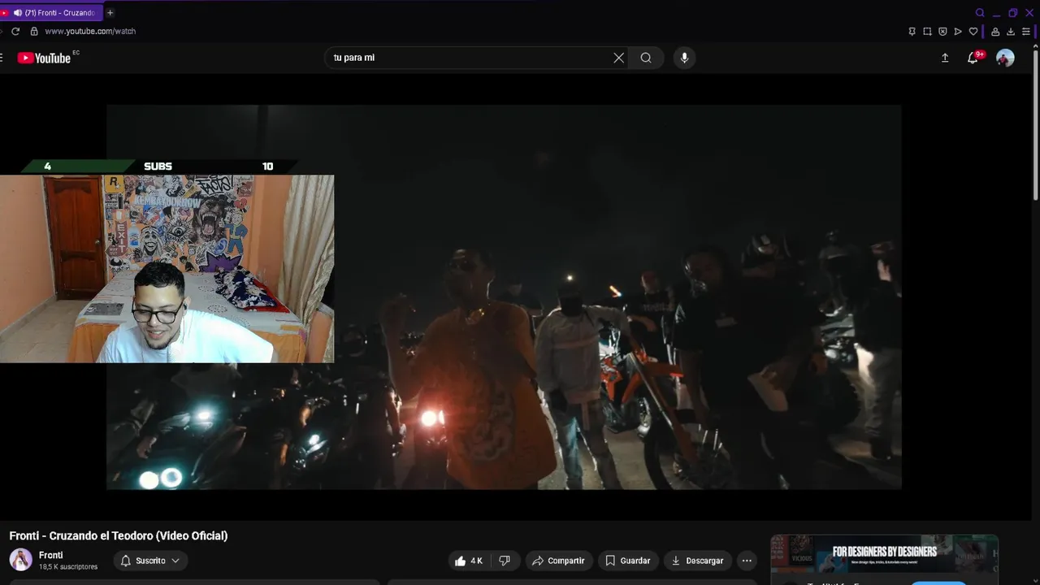This screenshot has width=1040, height=585.
Task: Take a snapshot with browser capture icon
Action: (927, 32)
